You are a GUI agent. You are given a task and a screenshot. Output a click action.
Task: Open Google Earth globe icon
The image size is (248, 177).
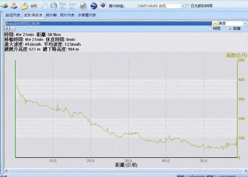94,6
